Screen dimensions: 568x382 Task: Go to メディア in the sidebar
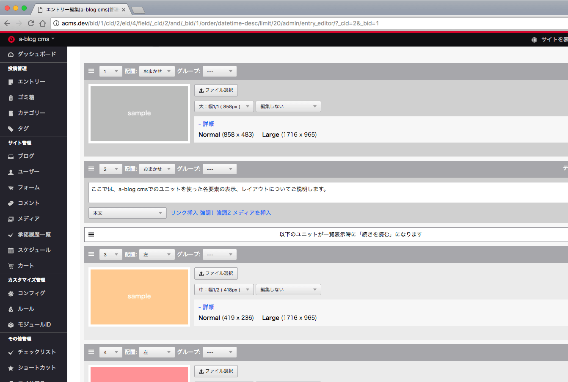[28, 219]
